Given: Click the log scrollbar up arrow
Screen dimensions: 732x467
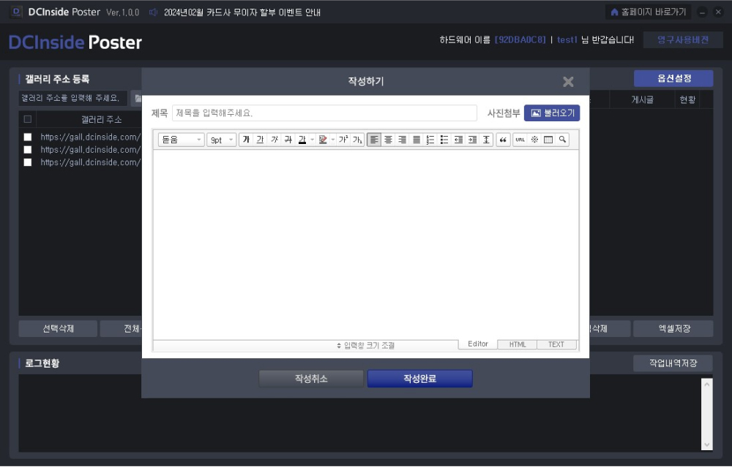Looking at the screenshot, I should (706, 384).
